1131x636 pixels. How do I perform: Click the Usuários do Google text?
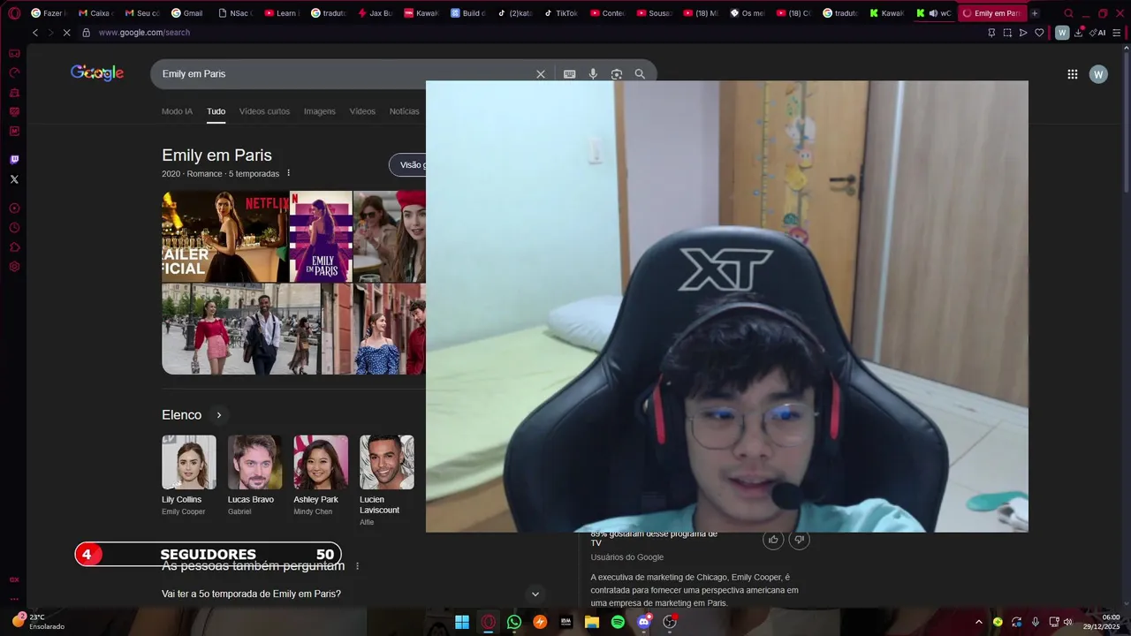pyautogui.click(x=627, y=557)
